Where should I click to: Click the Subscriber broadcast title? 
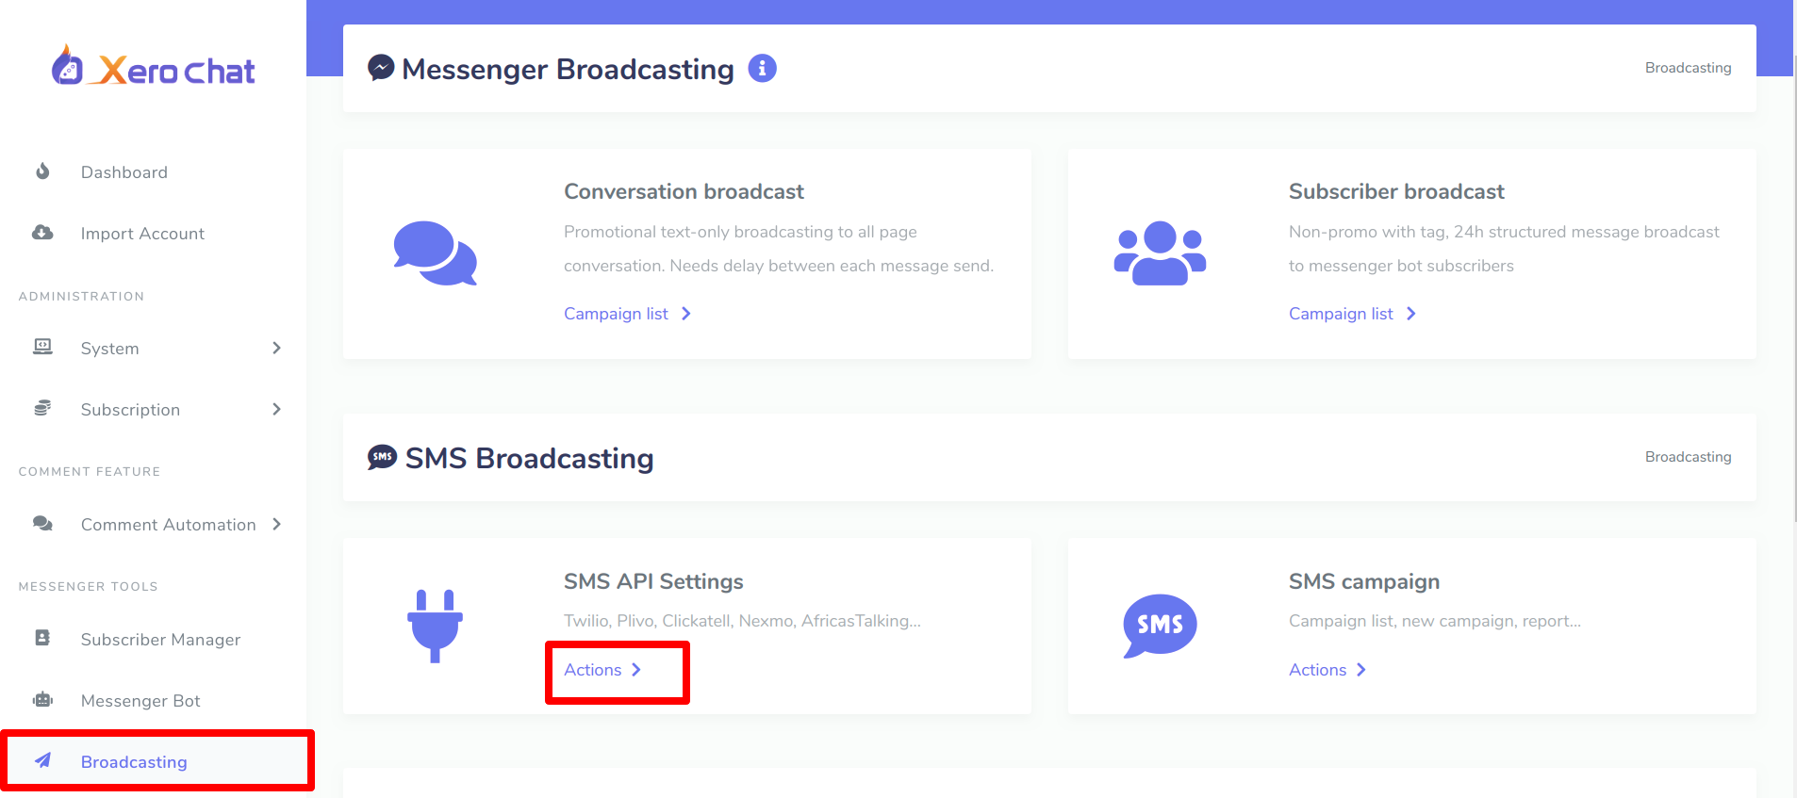[x=1396, y=191]
